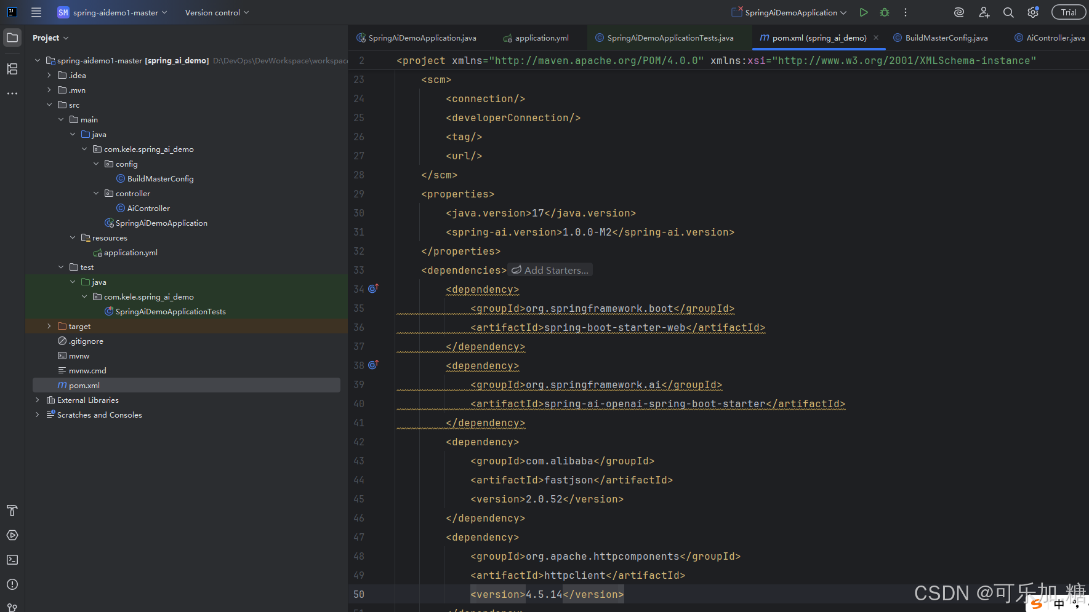
Task: Click java.version property on line 30
Action: point(541,213)
